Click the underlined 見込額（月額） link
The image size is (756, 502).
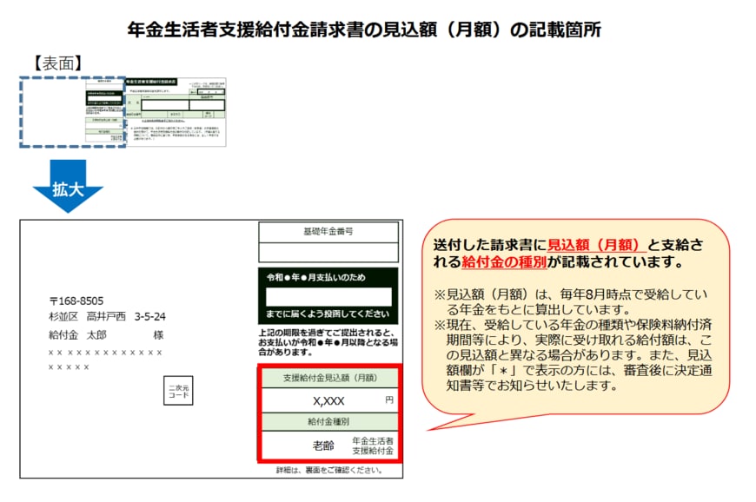pos(595,244)
